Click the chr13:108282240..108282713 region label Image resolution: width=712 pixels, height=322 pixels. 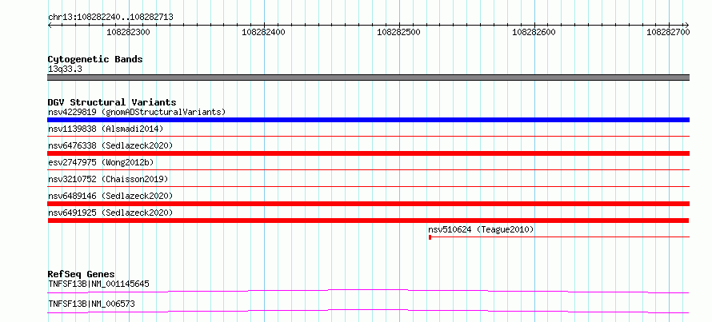[x=110, y=18]
